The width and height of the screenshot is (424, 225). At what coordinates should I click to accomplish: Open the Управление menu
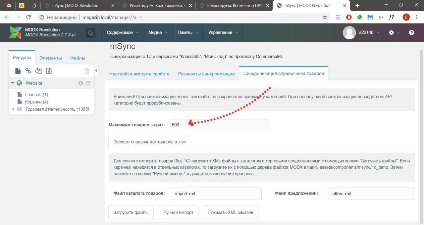pyautogui.click(x=223, y=32)
